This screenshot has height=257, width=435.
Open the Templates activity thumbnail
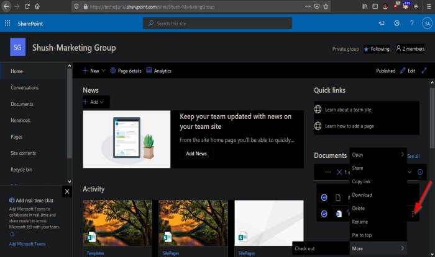(117, 223)
